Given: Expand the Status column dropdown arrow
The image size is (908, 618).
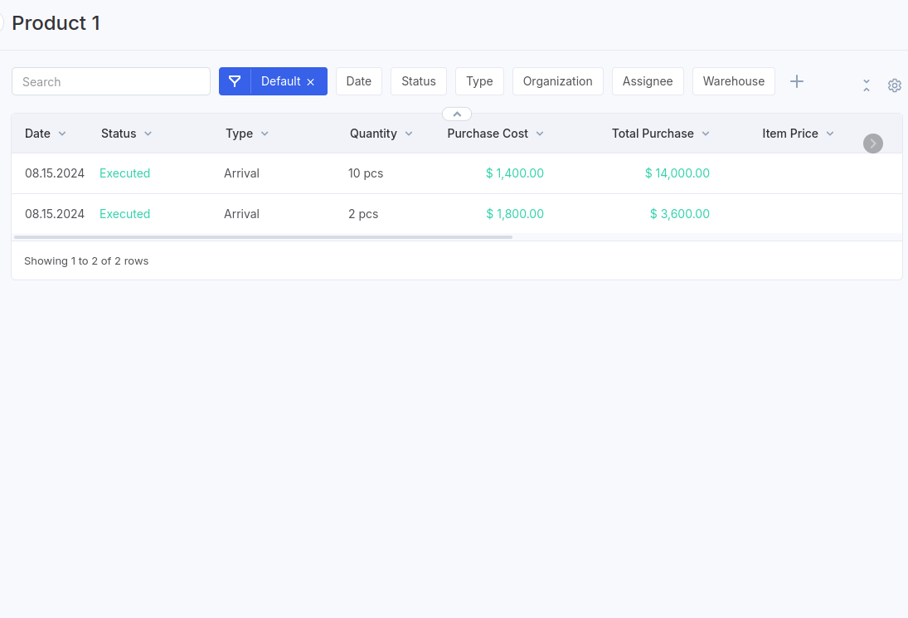Looking at the screenshot, I should tap(148, 134).
